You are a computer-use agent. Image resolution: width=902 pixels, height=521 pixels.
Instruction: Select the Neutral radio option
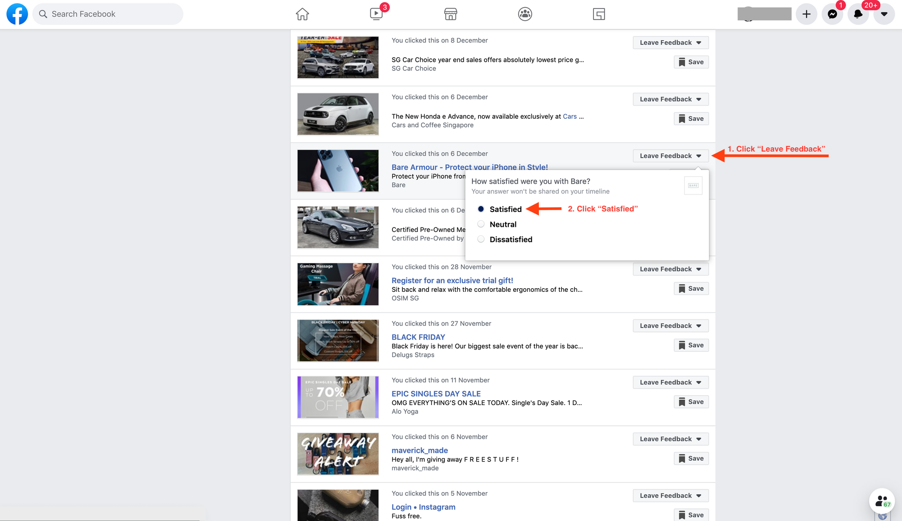click(x=481, y=224)
